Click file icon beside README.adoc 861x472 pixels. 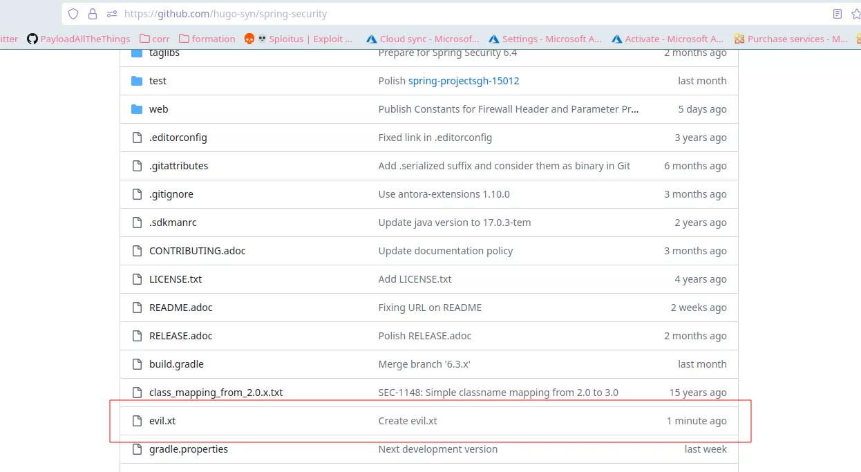pyautogui.click(x=137, y=308)
